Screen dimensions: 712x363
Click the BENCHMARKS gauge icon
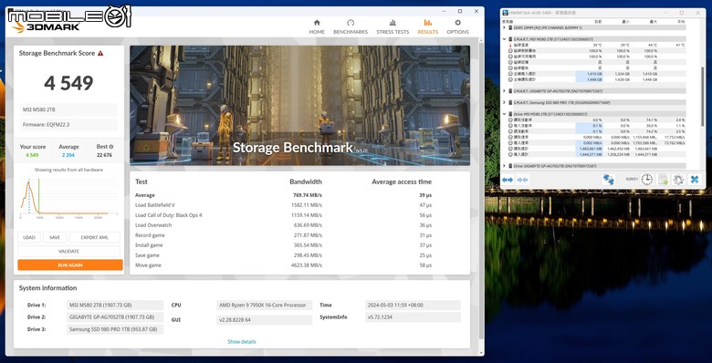pos(351,23)
